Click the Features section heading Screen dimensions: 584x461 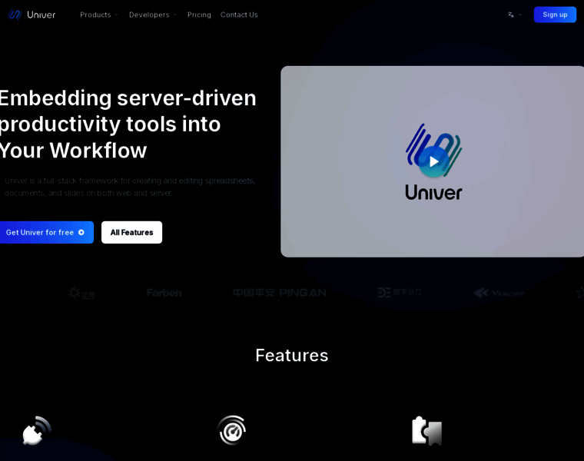click(292, 355)
